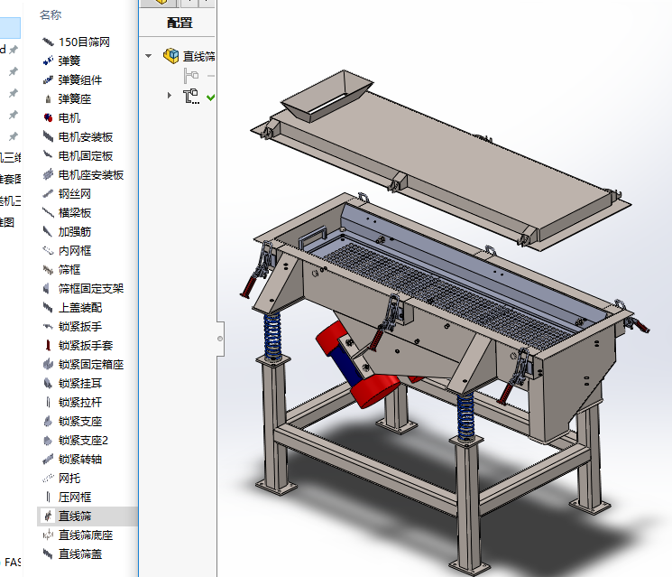Screen dimensions: 672x577
Task: Click the 电机固定板 icon
Action: click(x=48, y=155)
